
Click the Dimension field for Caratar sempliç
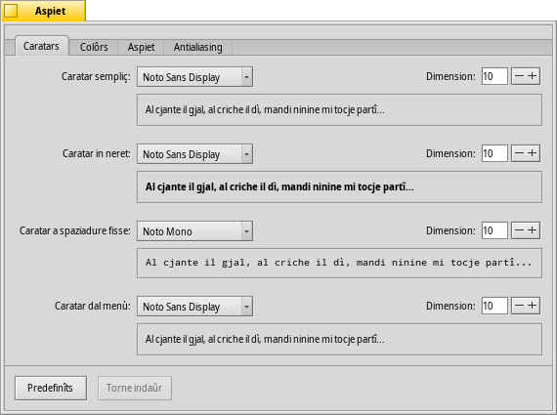[494, 76]
